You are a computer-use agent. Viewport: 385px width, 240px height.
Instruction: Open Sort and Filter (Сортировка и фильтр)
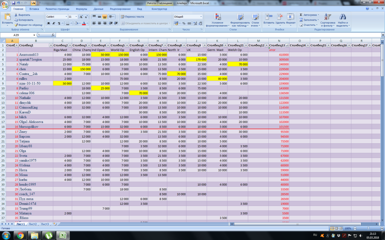pos(327,17)
